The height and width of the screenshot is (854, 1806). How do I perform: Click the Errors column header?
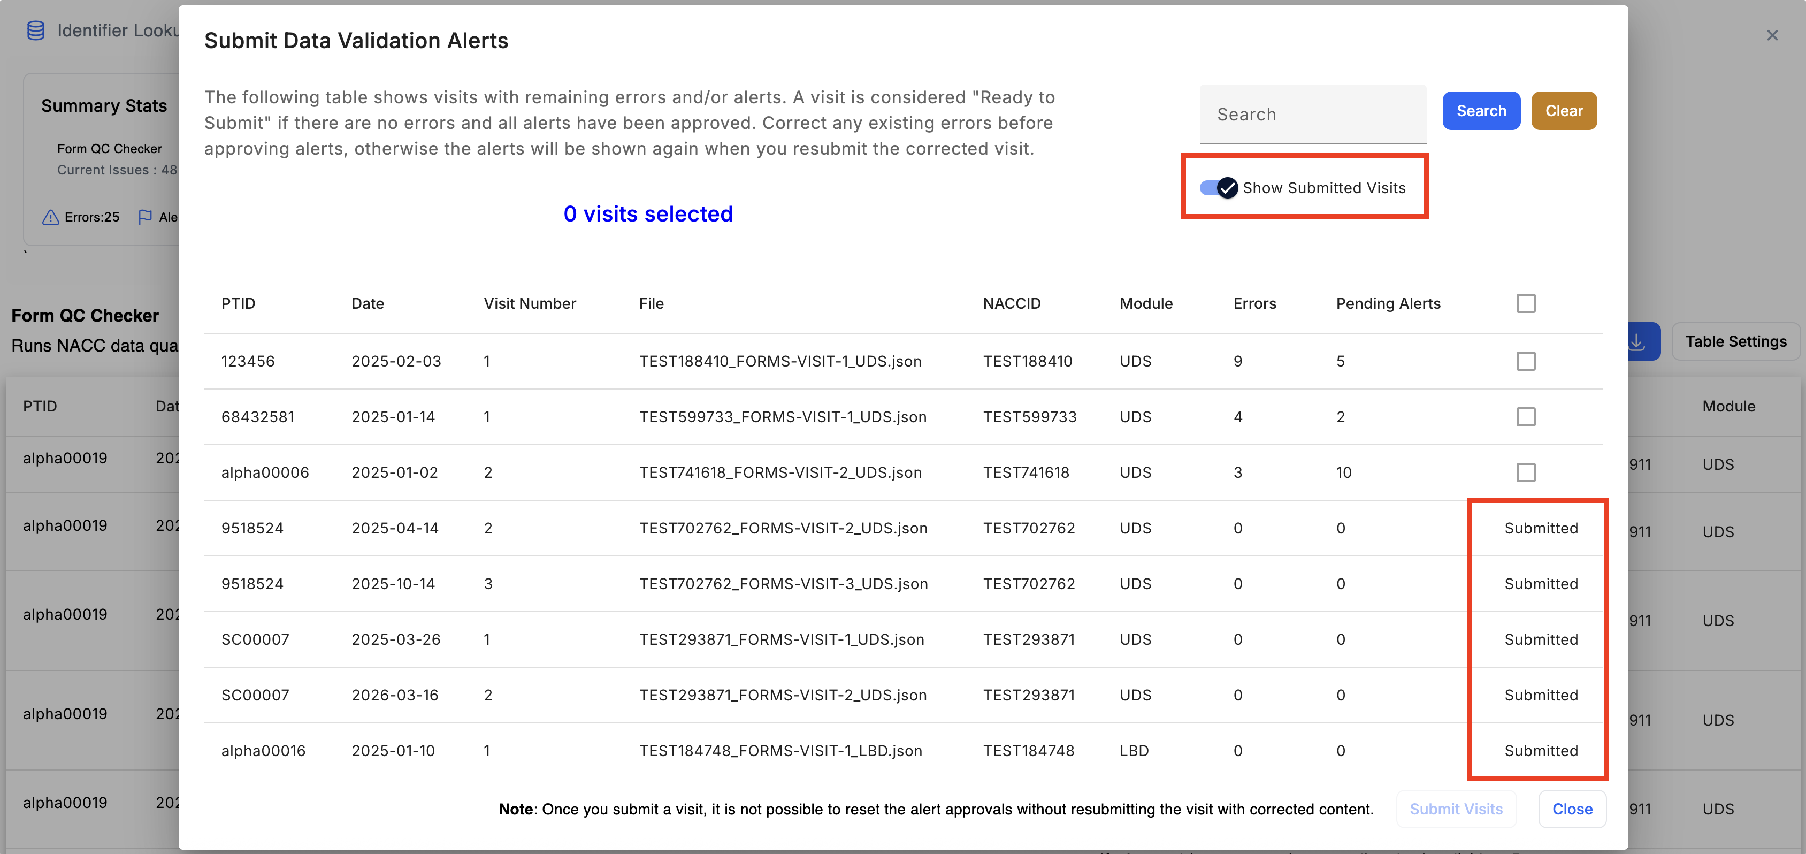coord(1254,303)
